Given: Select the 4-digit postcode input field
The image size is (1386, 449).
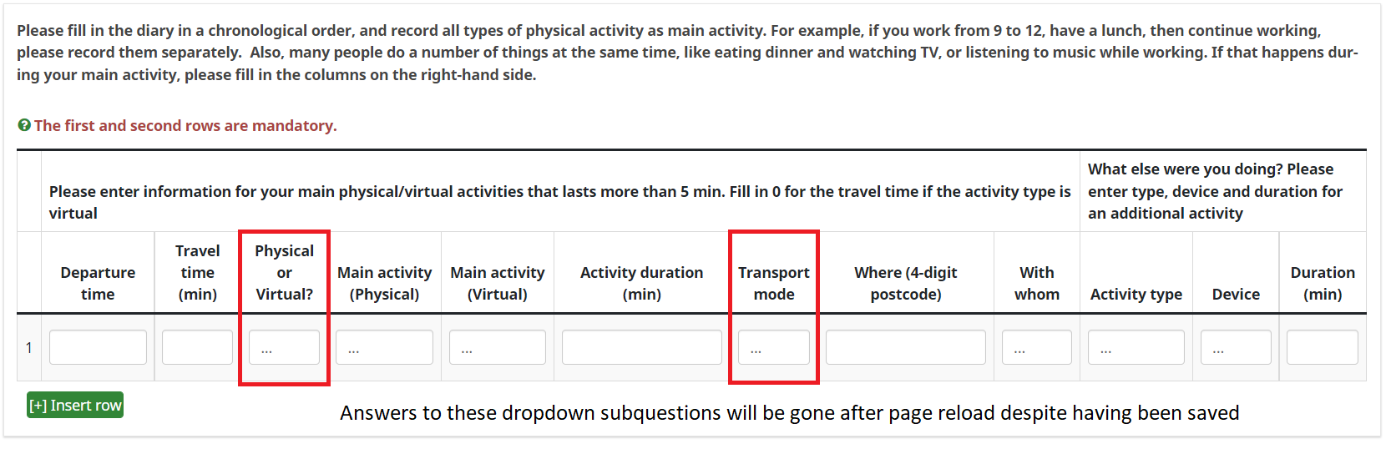Looking at the screenshot, I should 905,347.
